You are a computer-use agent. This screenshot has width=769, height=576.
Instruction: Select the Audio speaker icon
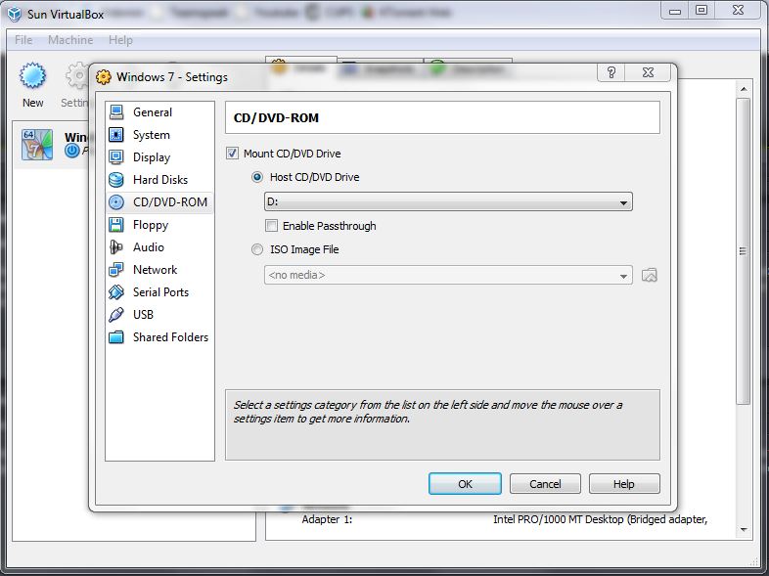116,247
